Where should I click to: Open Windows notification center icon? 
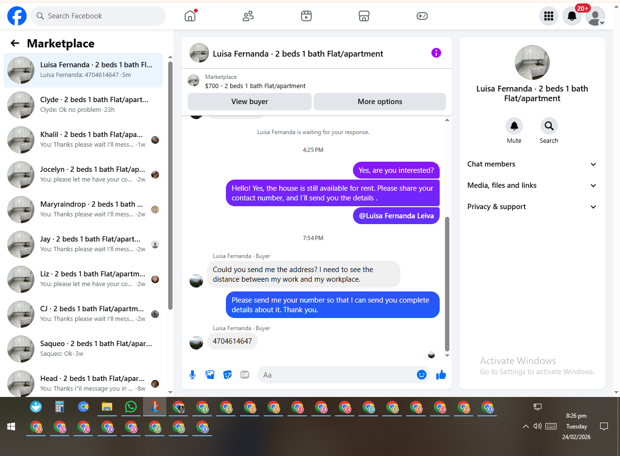point(604,426)
